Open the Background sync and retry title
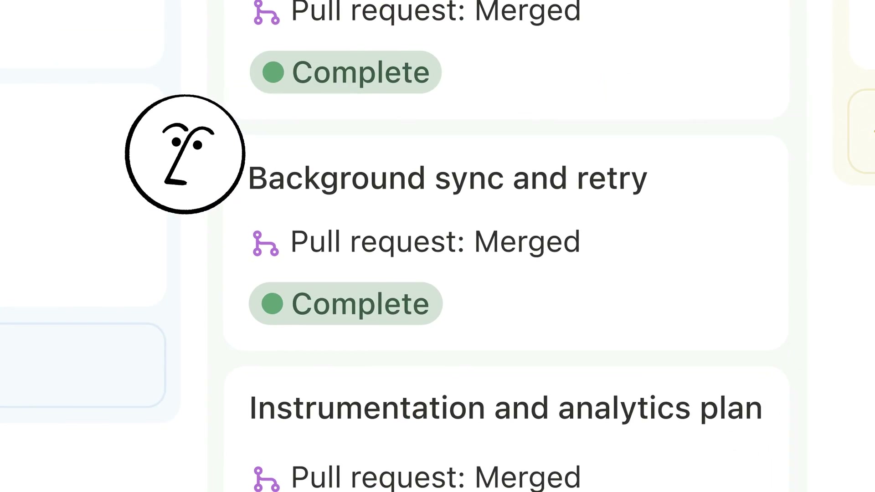Image resolution: width=875 pixels, height=492 pixels. 448,178
